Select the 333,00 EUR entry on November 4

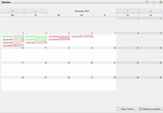coord(29,40)
